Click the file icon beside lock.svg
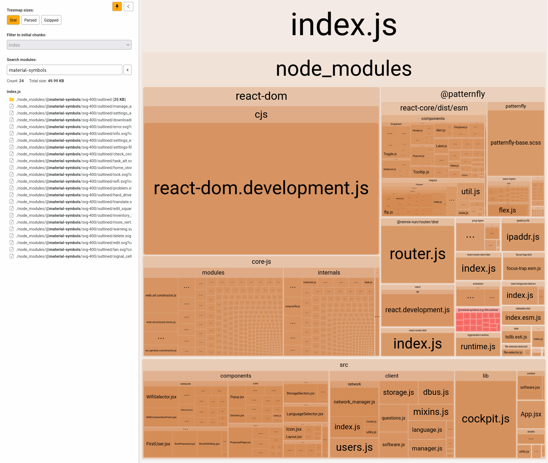This screenshot has height=463, width=548. [11, 174]
